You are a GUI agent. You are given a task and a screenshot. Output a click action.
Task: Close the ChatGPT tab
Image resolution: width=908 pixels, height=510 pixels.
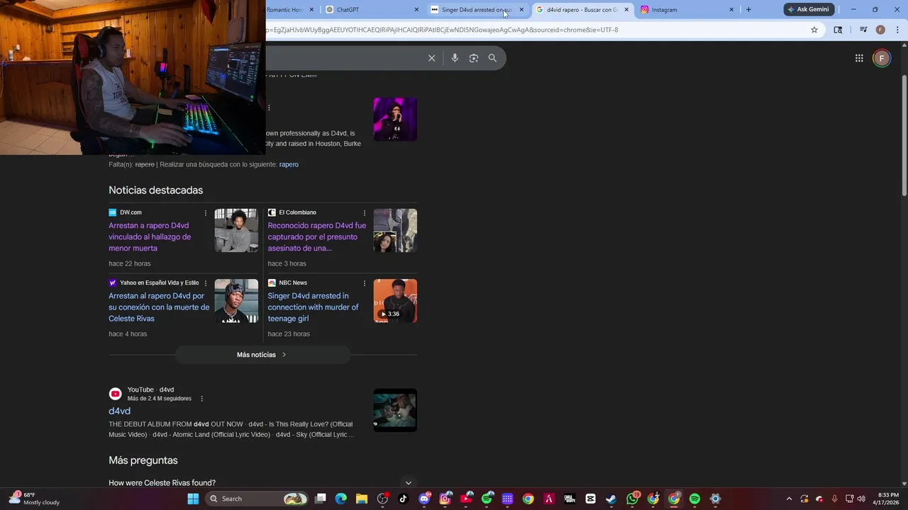tap(416, 10)
